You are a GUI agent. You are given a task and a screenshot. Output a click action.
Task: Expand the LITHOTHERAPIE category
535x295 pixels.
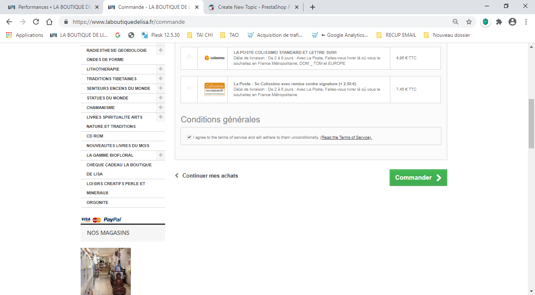click(160, 69)
